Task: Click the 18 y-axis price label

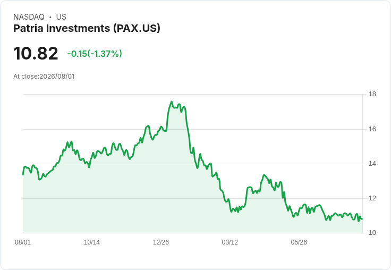Action: pos(372,94)
